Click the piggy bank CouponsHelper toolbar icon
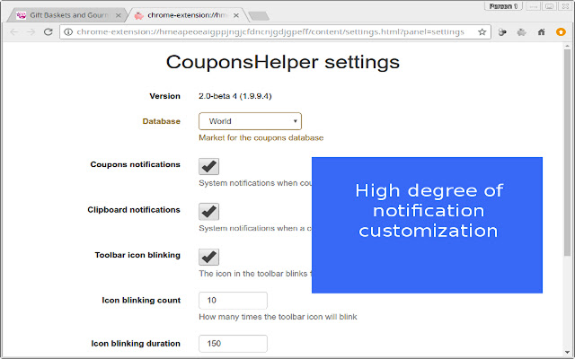This screenshot has width=575, height=359. point(522,32)
